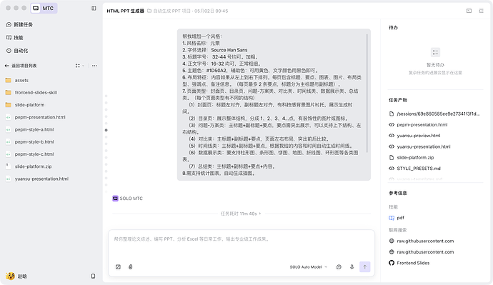Viewport: 493px width, 285px height.
Task: Open the /sessions/69e860585ee9e... artifact
Action: [x=435, y=114]
